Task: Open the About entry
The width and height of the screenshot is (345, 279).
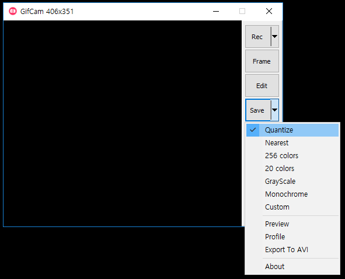Action: [292, 267]
